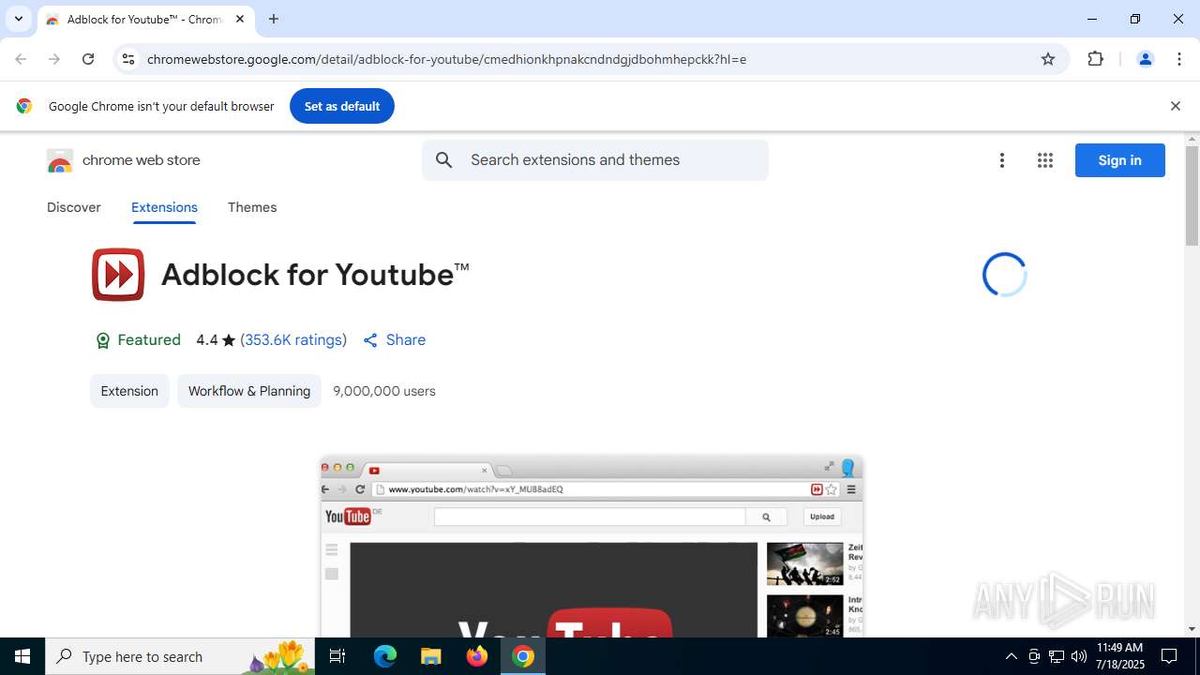Screen dimensions: 1200x675
Task: Open the Chrome profile avatar
Action: 1145,59
